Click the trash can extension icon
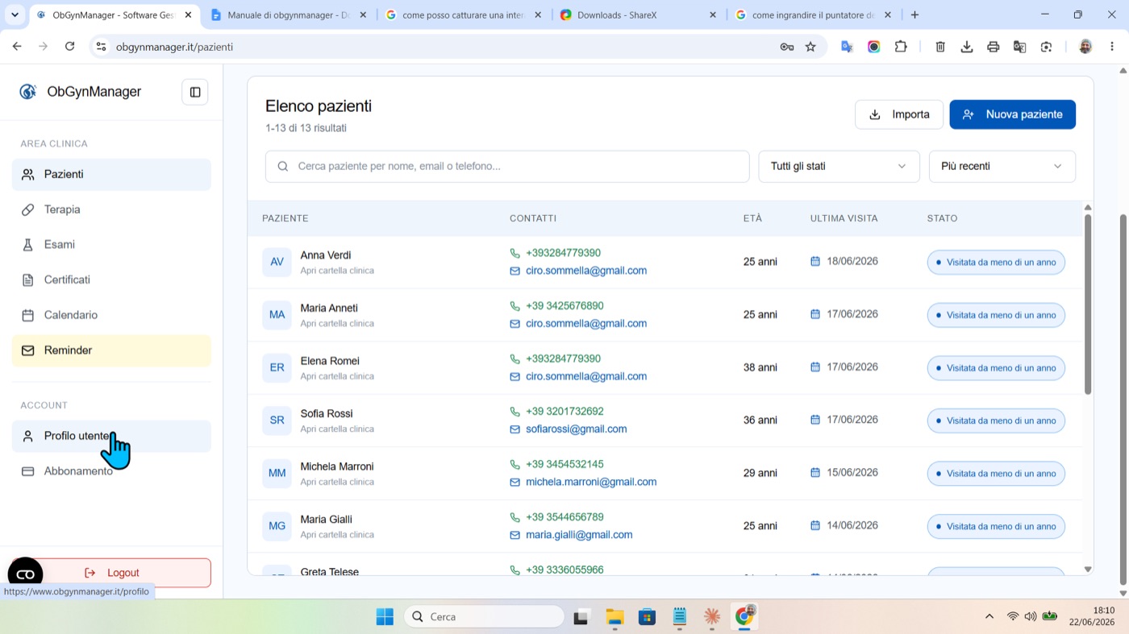Image resolution: width=1129 pixels, height=634 pixels. (x=940, y=47)
